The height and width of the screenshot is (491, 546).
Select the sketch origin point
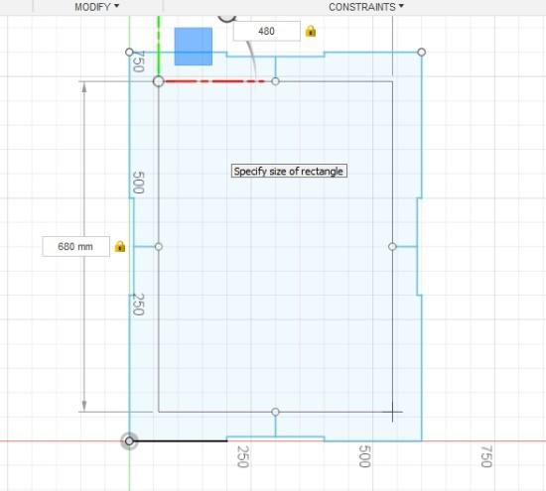[129, 441]
